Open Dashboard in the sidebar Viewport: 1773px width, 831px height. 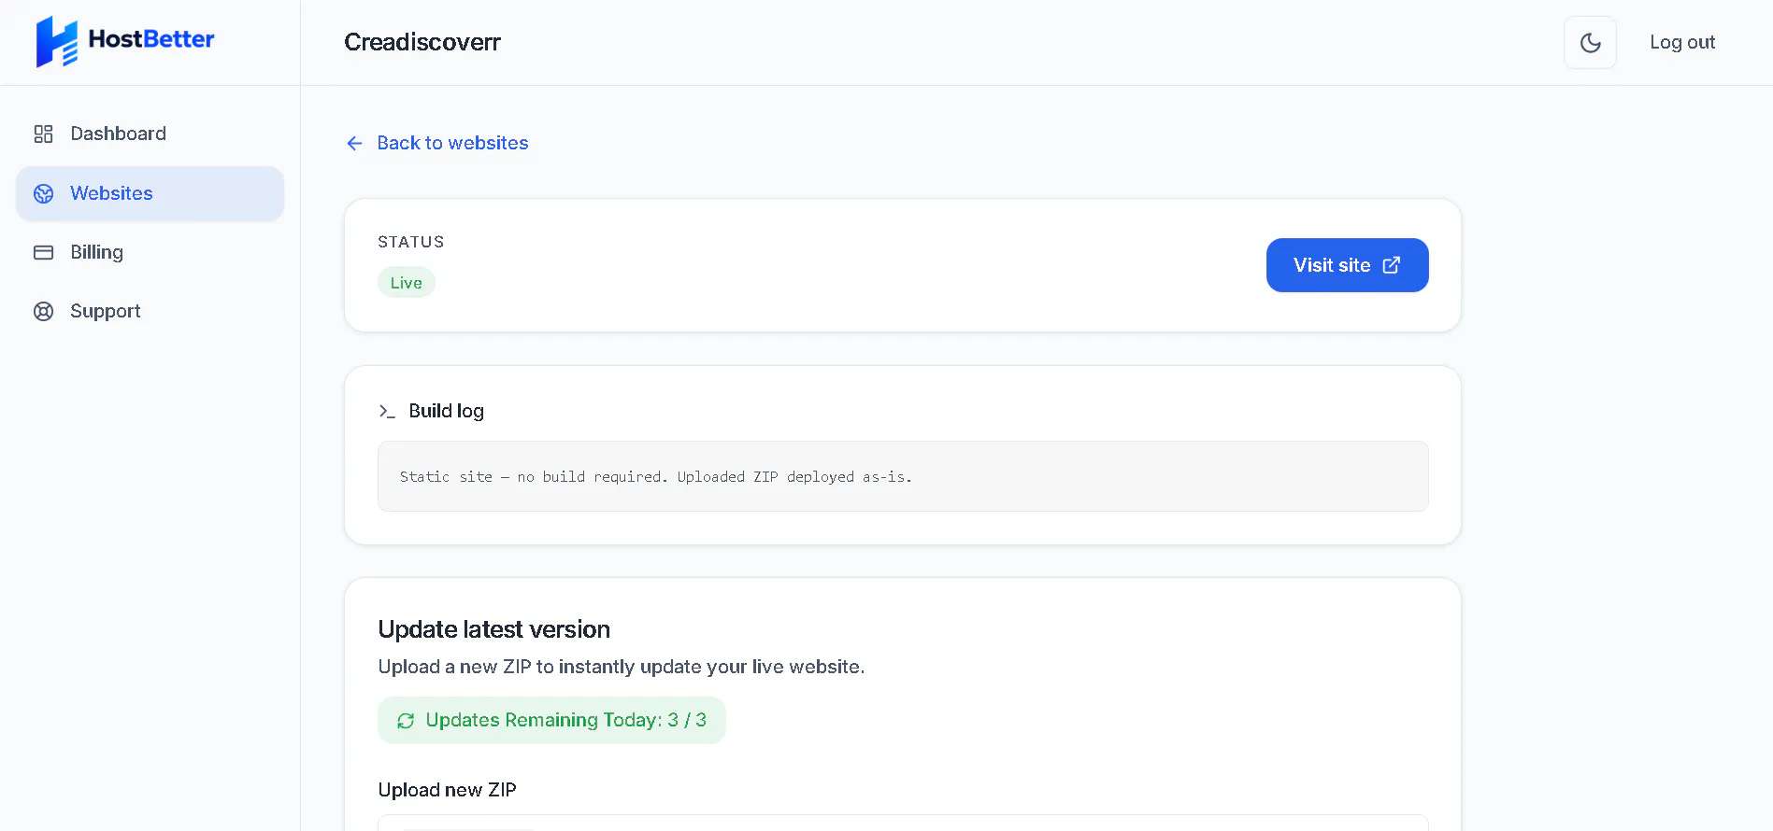pyautogui.click(x=150, y=134)
